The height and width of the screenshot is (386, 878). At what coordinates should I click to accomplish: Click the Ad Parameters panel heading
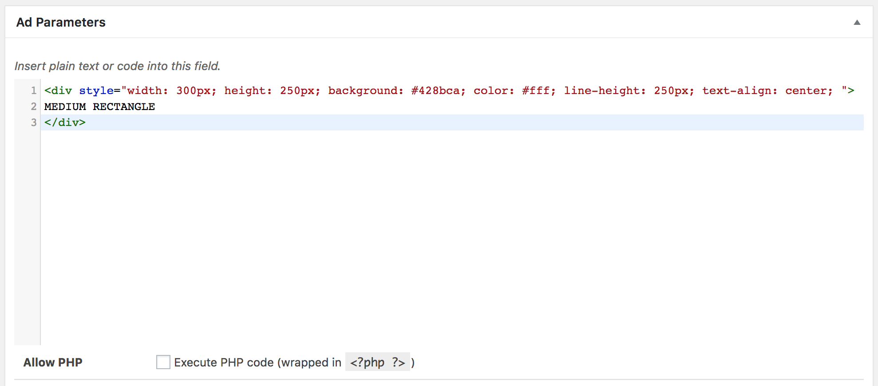[61, 22]
